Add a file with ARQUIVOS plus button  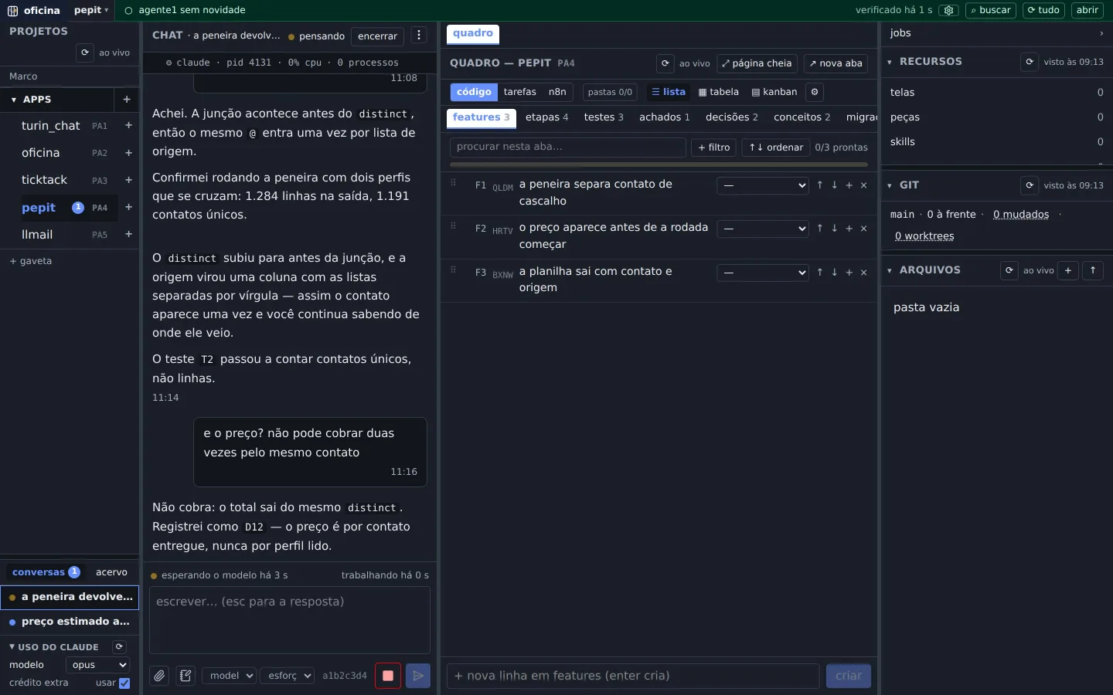pyautogui.click(x=1068, y=270)
